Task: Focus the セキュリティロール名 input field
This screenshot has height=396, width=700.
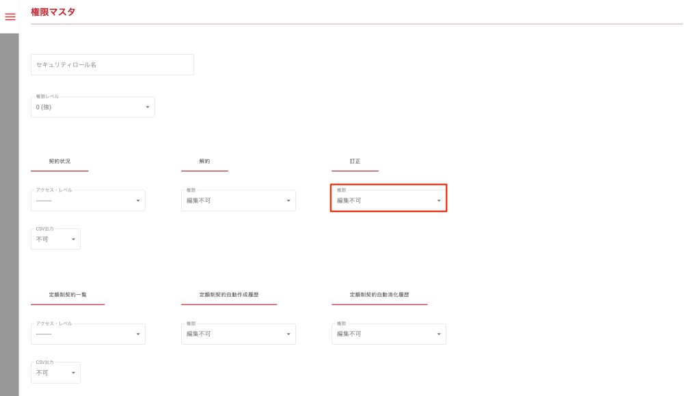Action: [112, 65]
